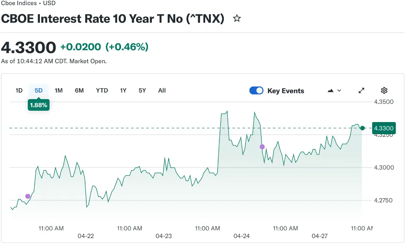The width and height of the screenshot is (406, 245).
Task: Click the Key Events label text
Action: (x=285, y=91)
